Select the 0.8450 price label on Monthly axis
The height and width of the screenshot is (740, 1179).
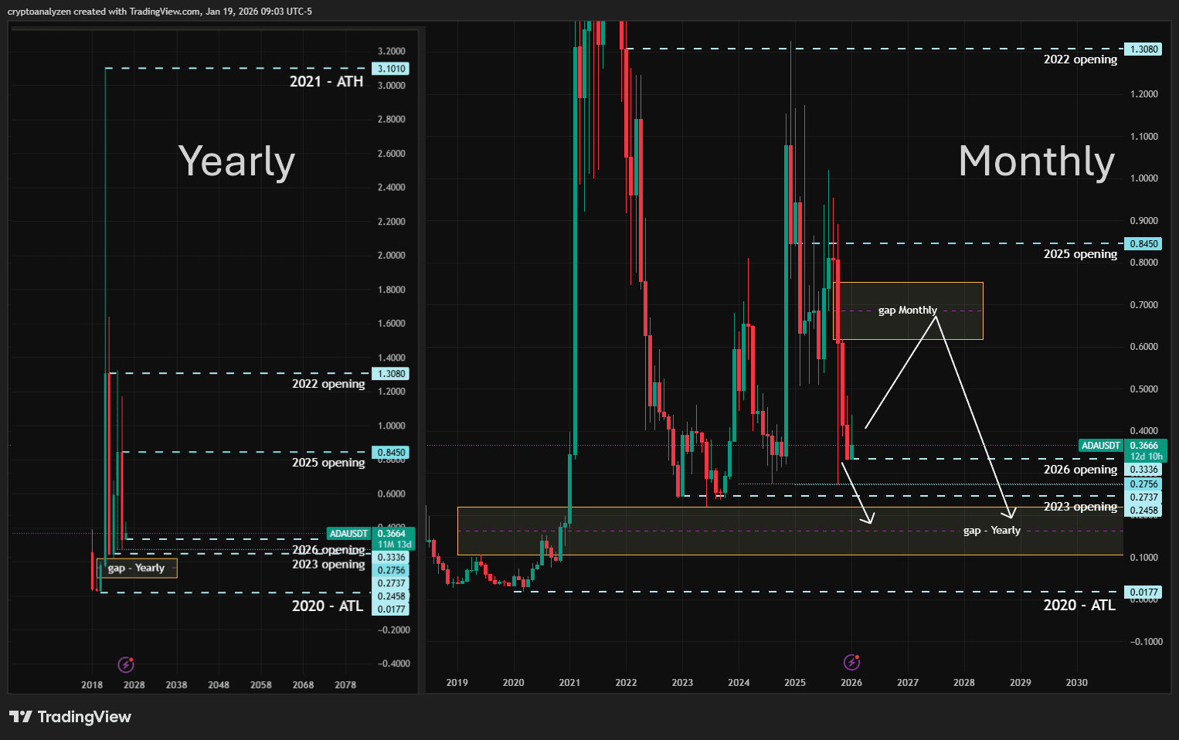[1144, 243]
